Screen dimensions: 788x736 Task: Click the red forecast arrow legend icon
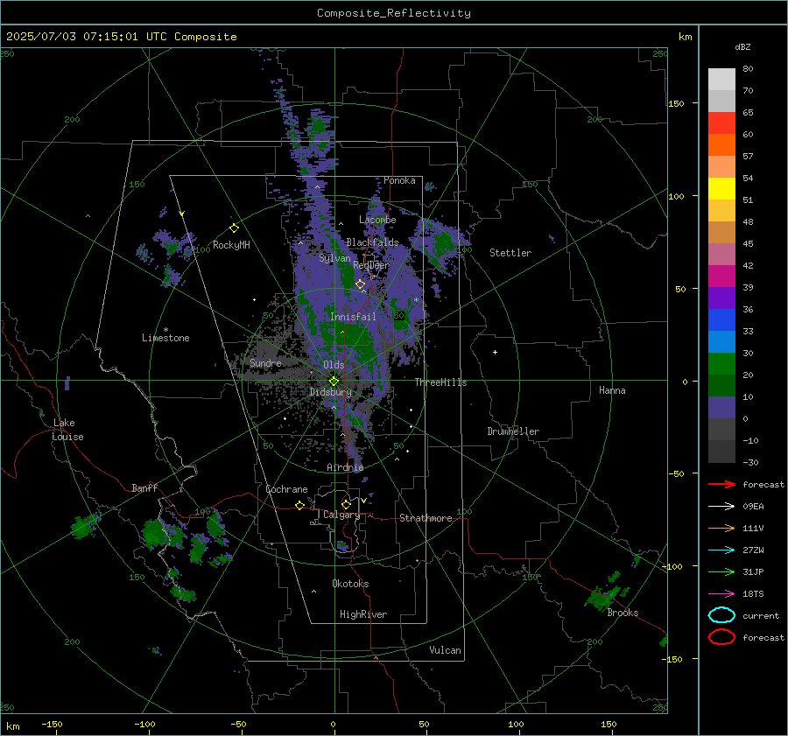pyautogui.click(x=721, y=484)
